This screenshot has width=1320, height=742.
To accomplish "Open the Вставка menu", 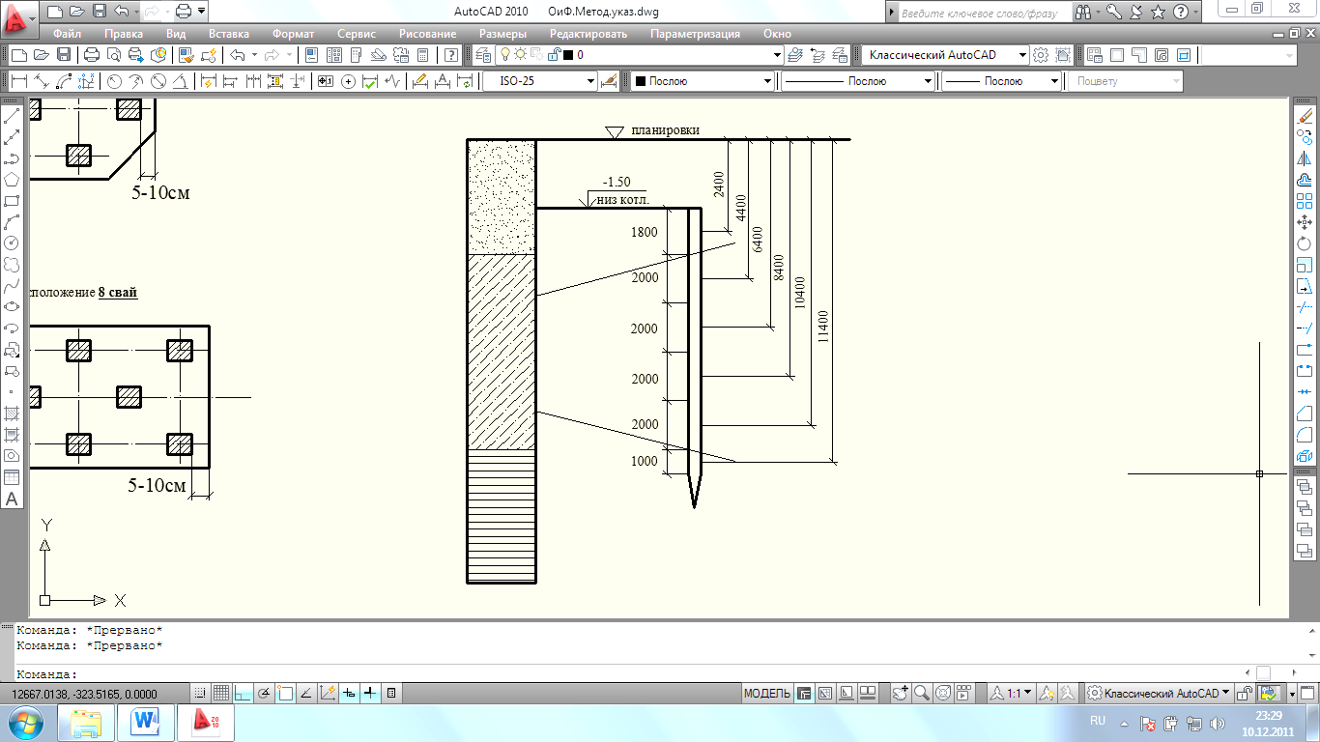I will (x=228, y=33).
